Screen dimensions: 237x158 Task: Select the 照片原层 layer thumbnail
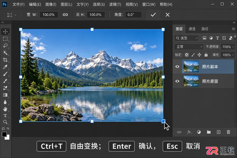191,81
